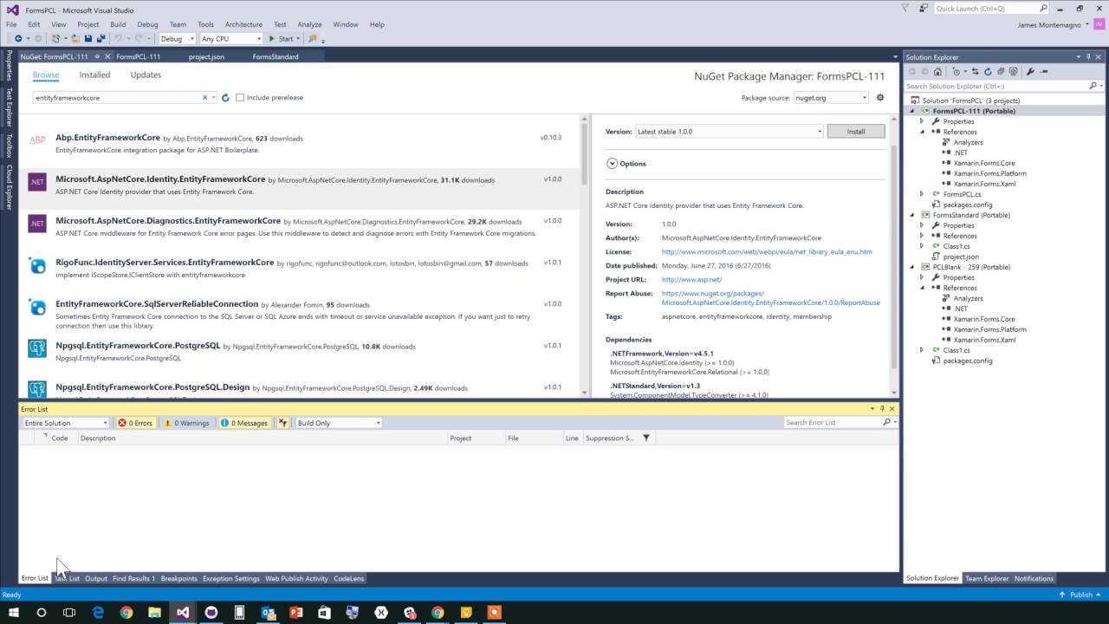Open the Version Latest stable 1.0.0 dropdown
This screenshot has width=1109, height=624.
[x=729, y=132]
